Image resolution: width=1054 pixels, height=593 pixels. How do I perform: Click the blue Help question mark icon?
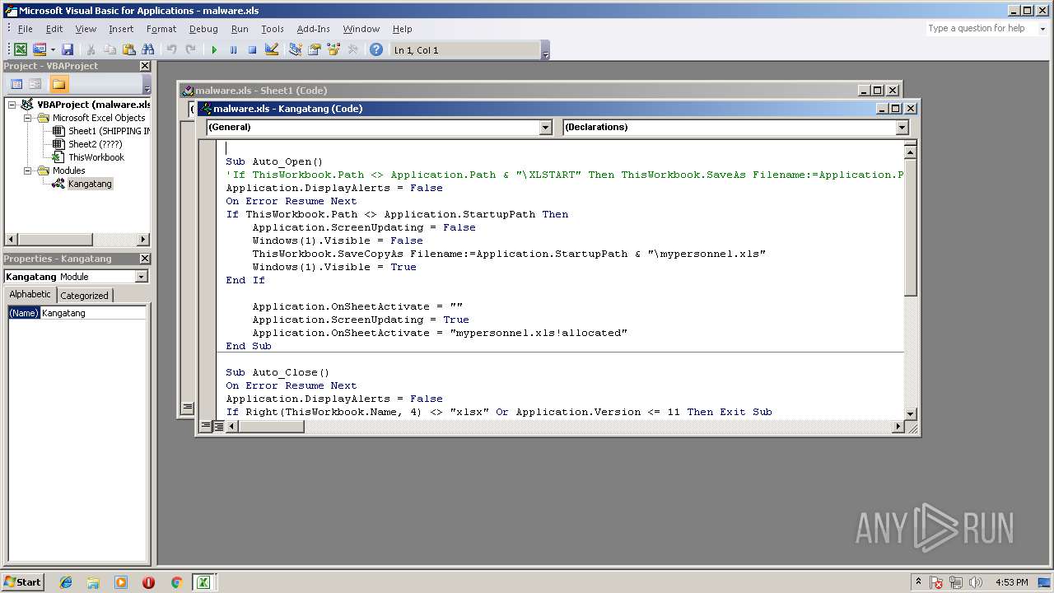376,50
